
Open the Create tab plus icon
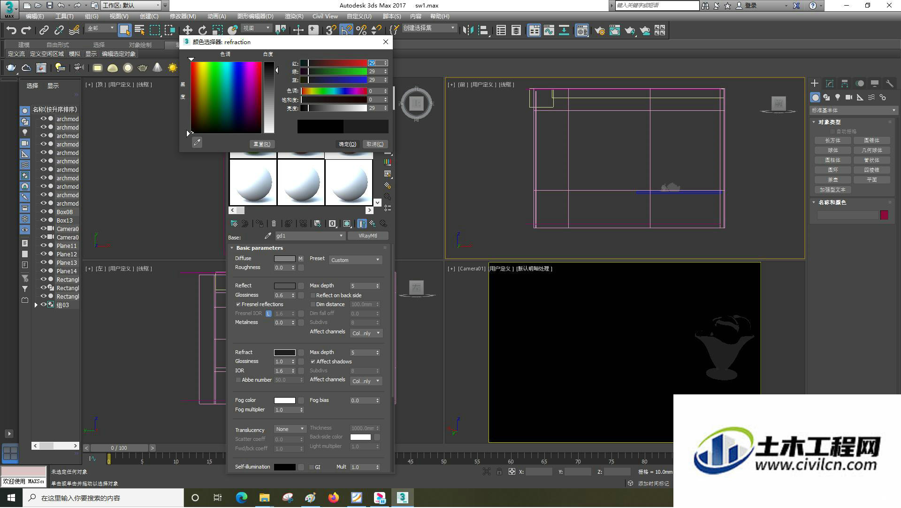tap(815, 83)
